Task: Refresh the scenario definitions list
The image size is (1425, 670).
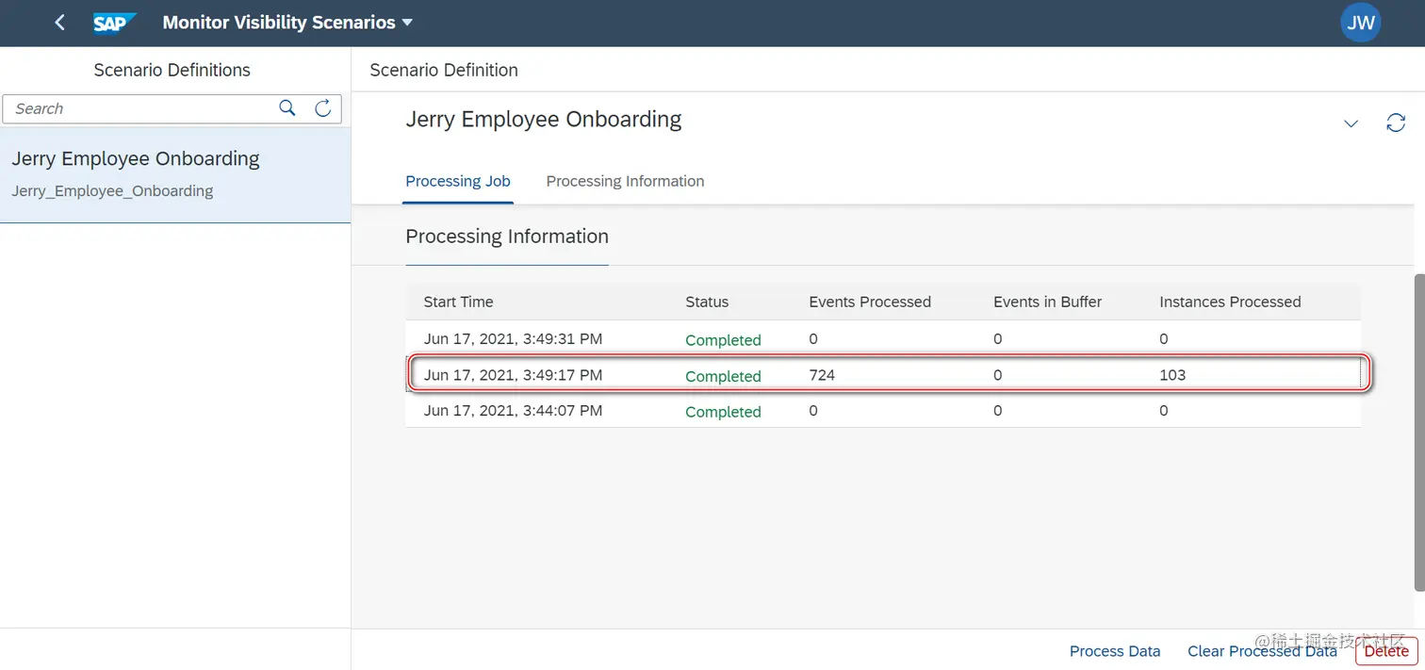Action: pyautogui.click(x=322, y=108)
